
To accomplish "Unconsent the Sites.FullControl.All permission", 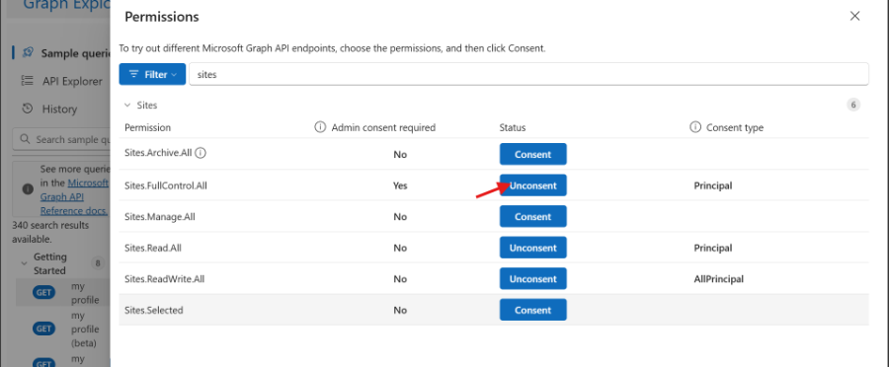I will (533, 185).
